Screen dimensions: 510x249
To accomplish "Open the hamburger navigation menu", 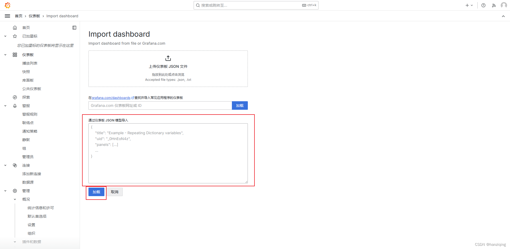I will click(x=7, y=16).
